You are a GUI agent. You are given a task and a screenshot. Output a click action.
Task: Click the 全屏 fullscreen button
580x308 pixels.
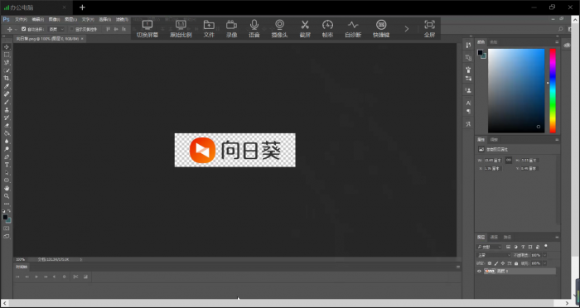pyautogui.click(x=429, y=28)
